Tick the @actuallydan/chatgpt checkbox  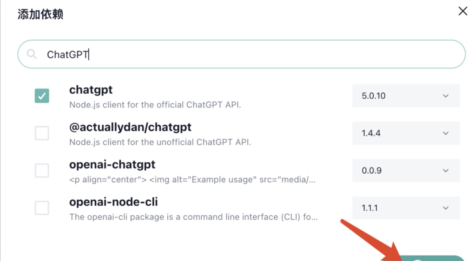click(42, 133)
